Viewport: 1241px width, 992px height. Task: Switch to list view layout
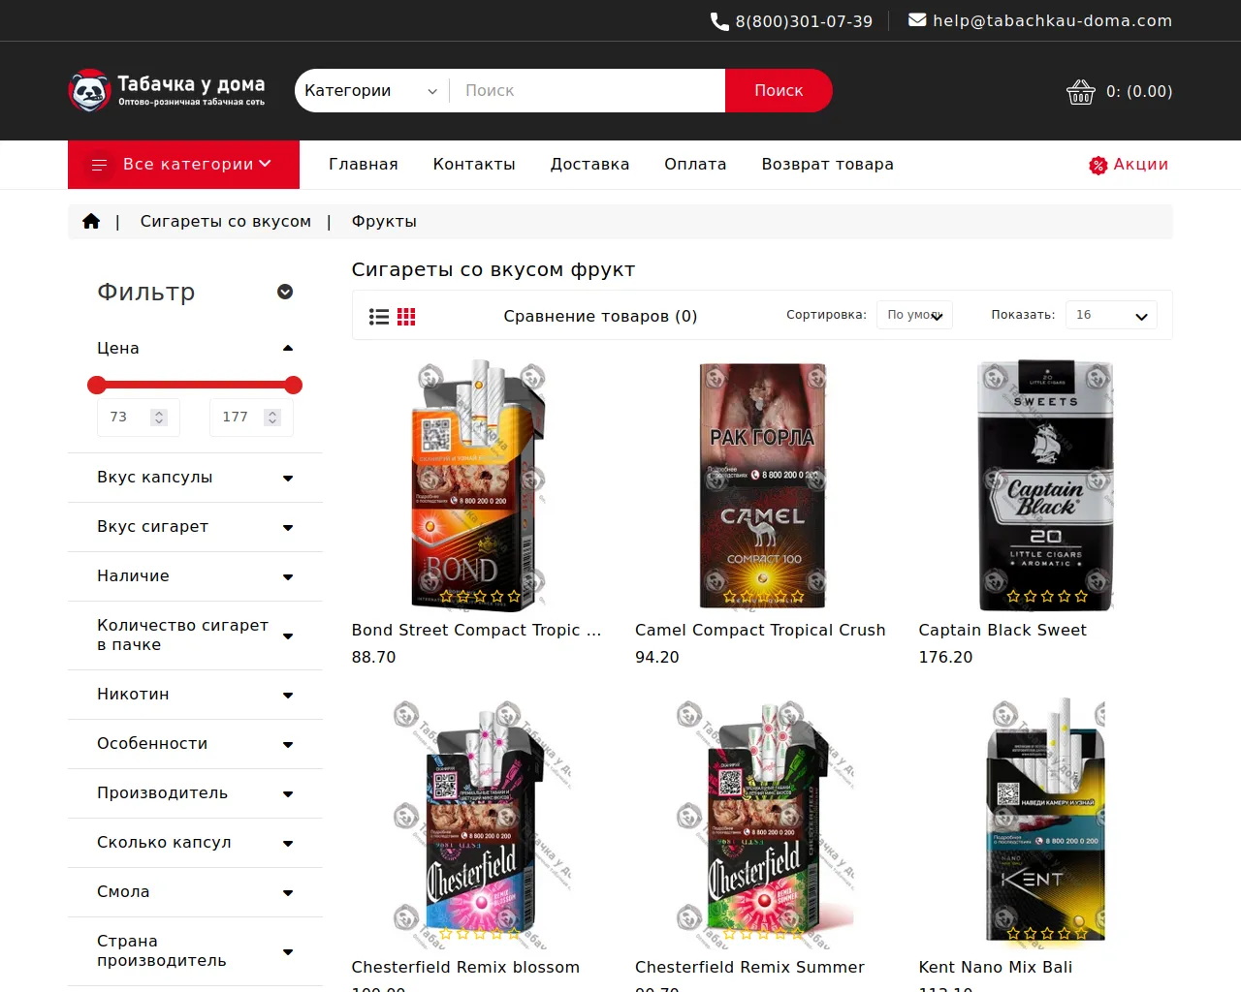[379, 317]
